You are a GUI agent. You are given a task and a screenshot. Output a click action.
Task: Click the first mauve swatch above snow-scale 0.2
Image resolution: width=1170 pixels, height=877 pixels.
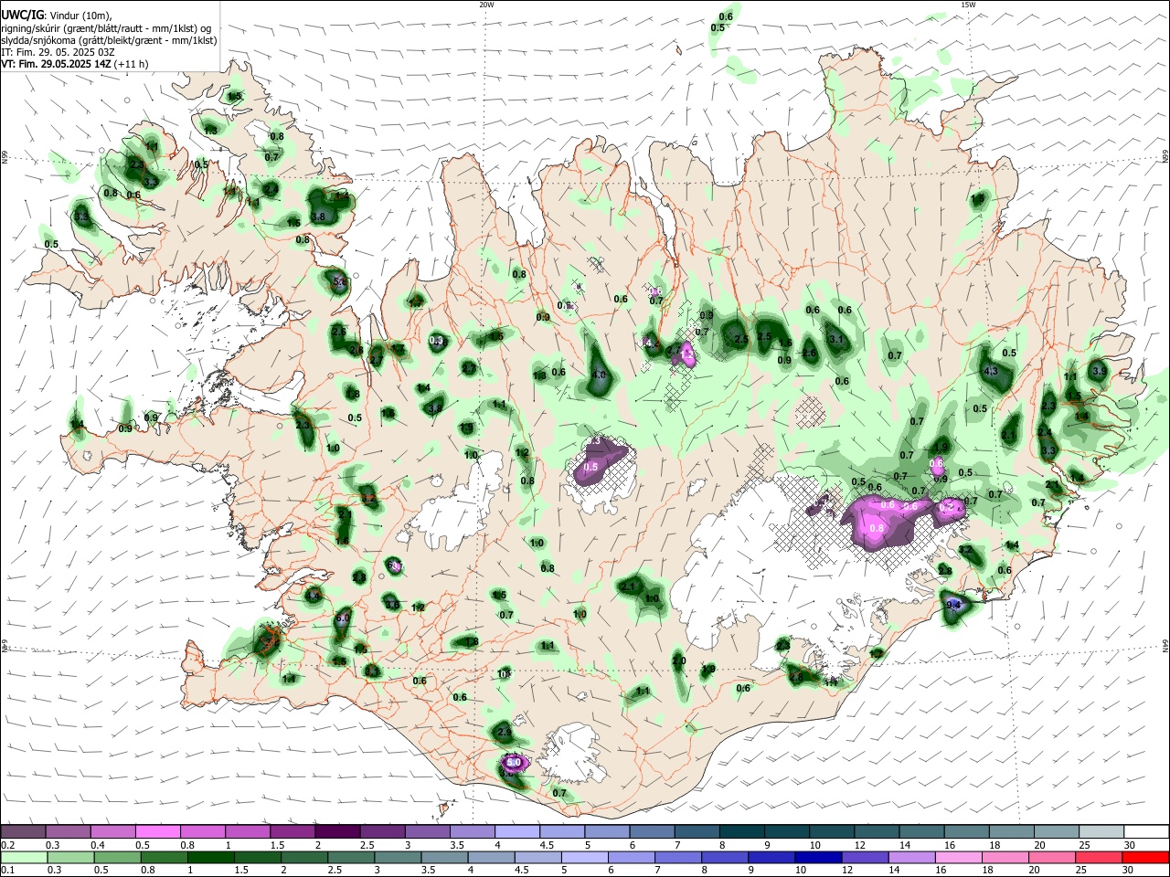tap(23, 831)
